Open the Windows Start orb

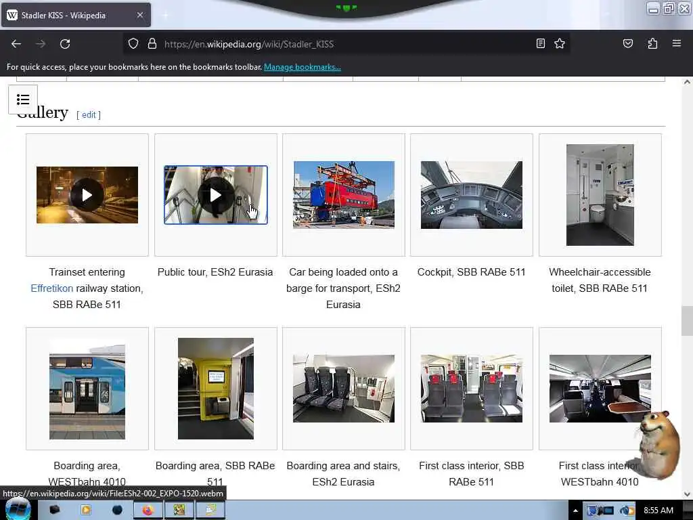pos(18,510)
